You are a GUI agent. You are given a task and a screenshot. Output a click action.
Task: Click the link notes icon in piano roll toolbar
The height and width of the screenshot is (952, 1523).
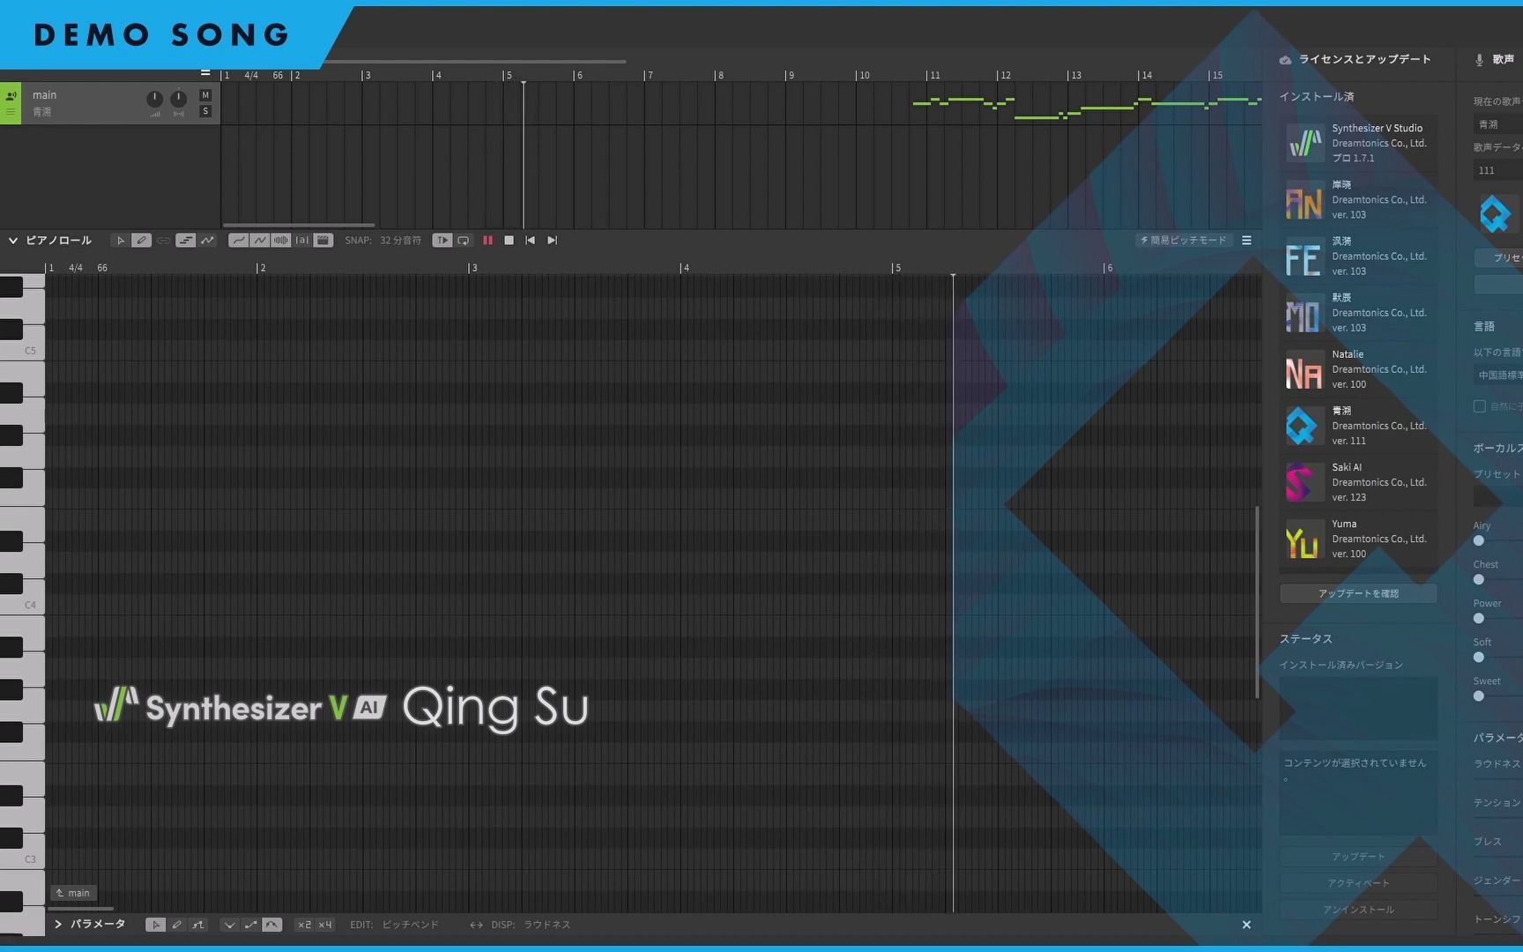163,241
